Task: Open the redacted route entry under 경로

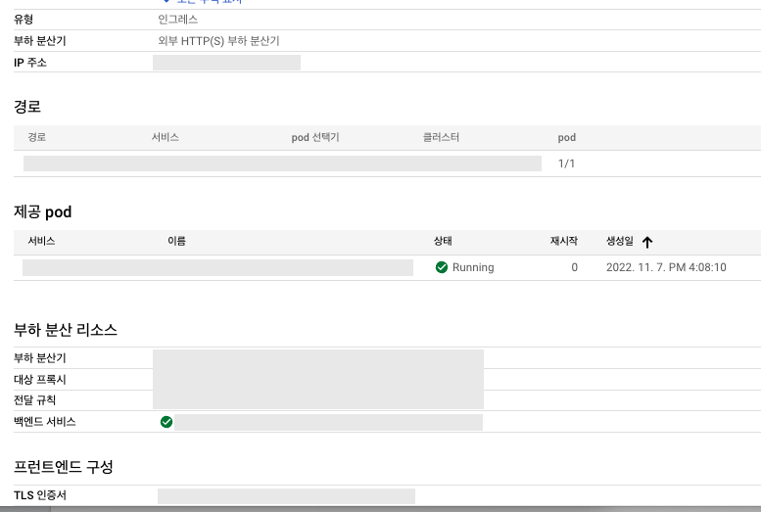Action: coord(282,163)
